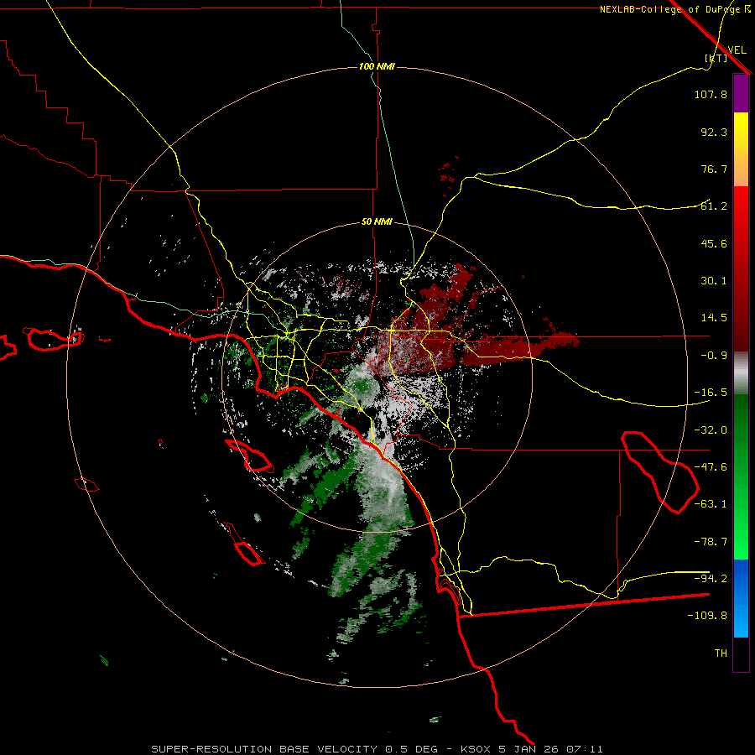Click the -32.0 legend value
This screenshot has width=755, height=755.
[711, 430]
